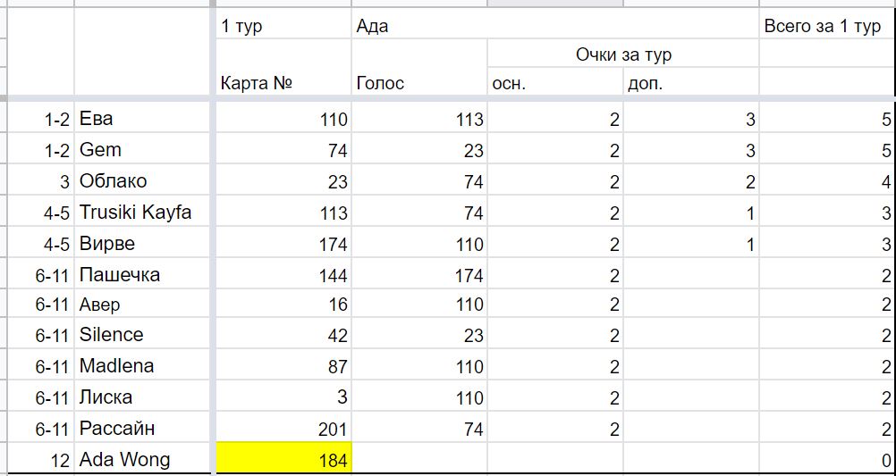Click the '1 тур' header cell
The image size is (896, 476).
(x=283, y=26)
